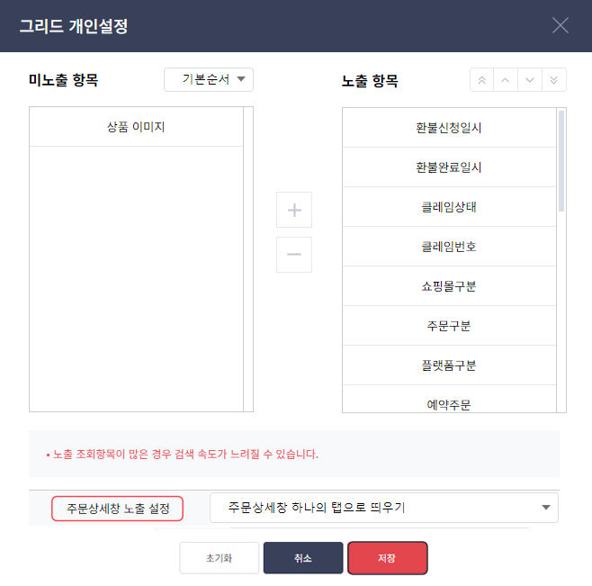Move selected item up one position
The height and width of the screenshot is (586, 592).
506,80
